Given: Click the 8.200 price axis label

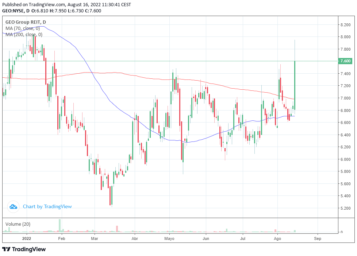Looking at the screenshot, I should tap(345, 25).
